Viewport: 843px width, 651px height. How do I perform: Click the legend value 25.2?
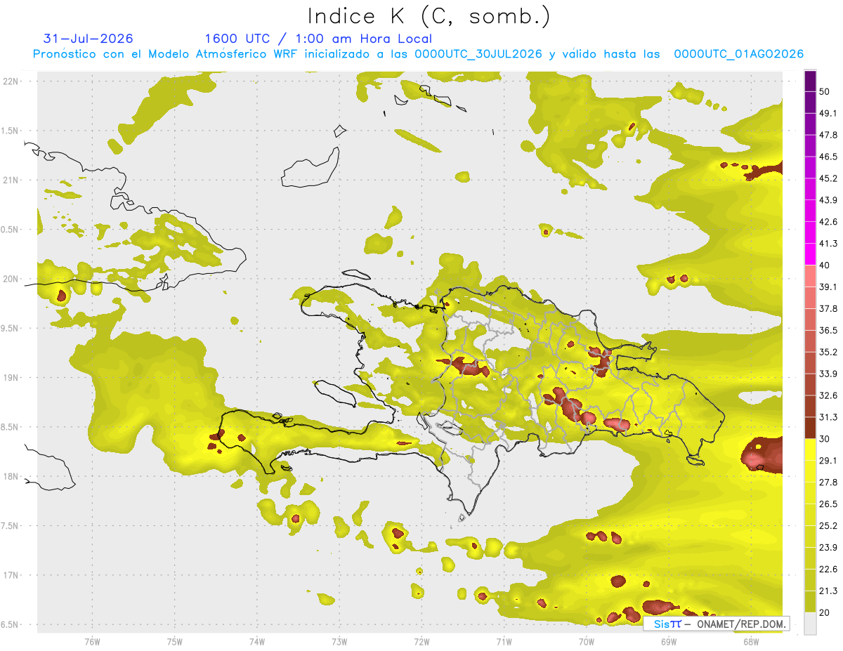point(828,526)
